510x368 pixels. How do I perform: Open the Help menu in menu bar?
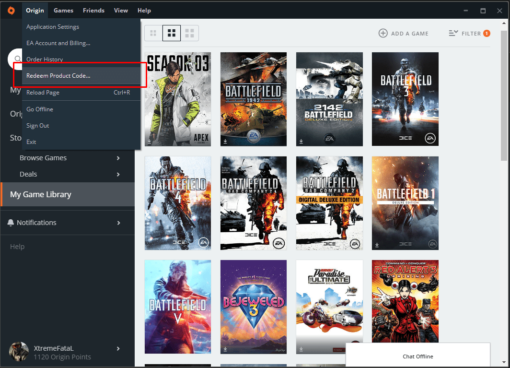144,11
